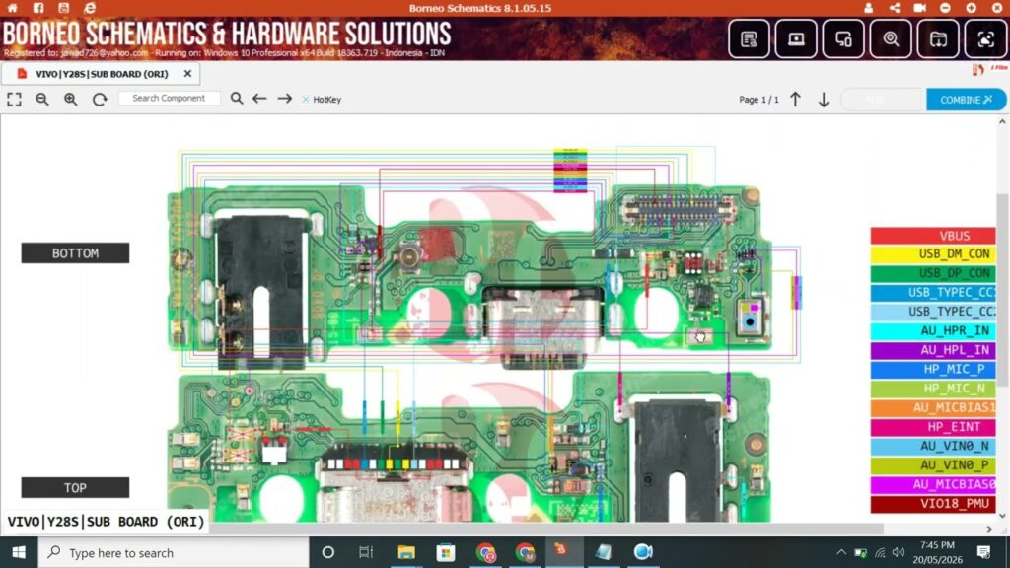This screenshot has height=568, width=1010.
Task: Click the search magnifier beside Search Component
Action: click(237, 99)
